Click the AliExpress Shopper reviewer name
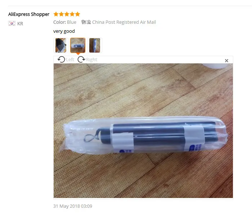The width and height of the screenshot is (252, 216). (29, 14)
